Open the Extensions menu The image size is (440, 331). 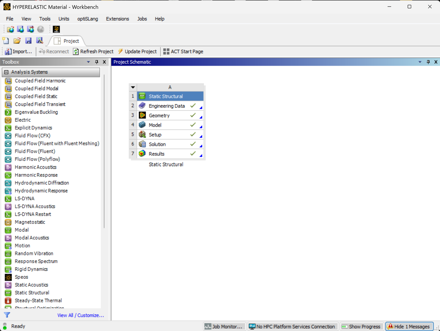coord(117,19)
